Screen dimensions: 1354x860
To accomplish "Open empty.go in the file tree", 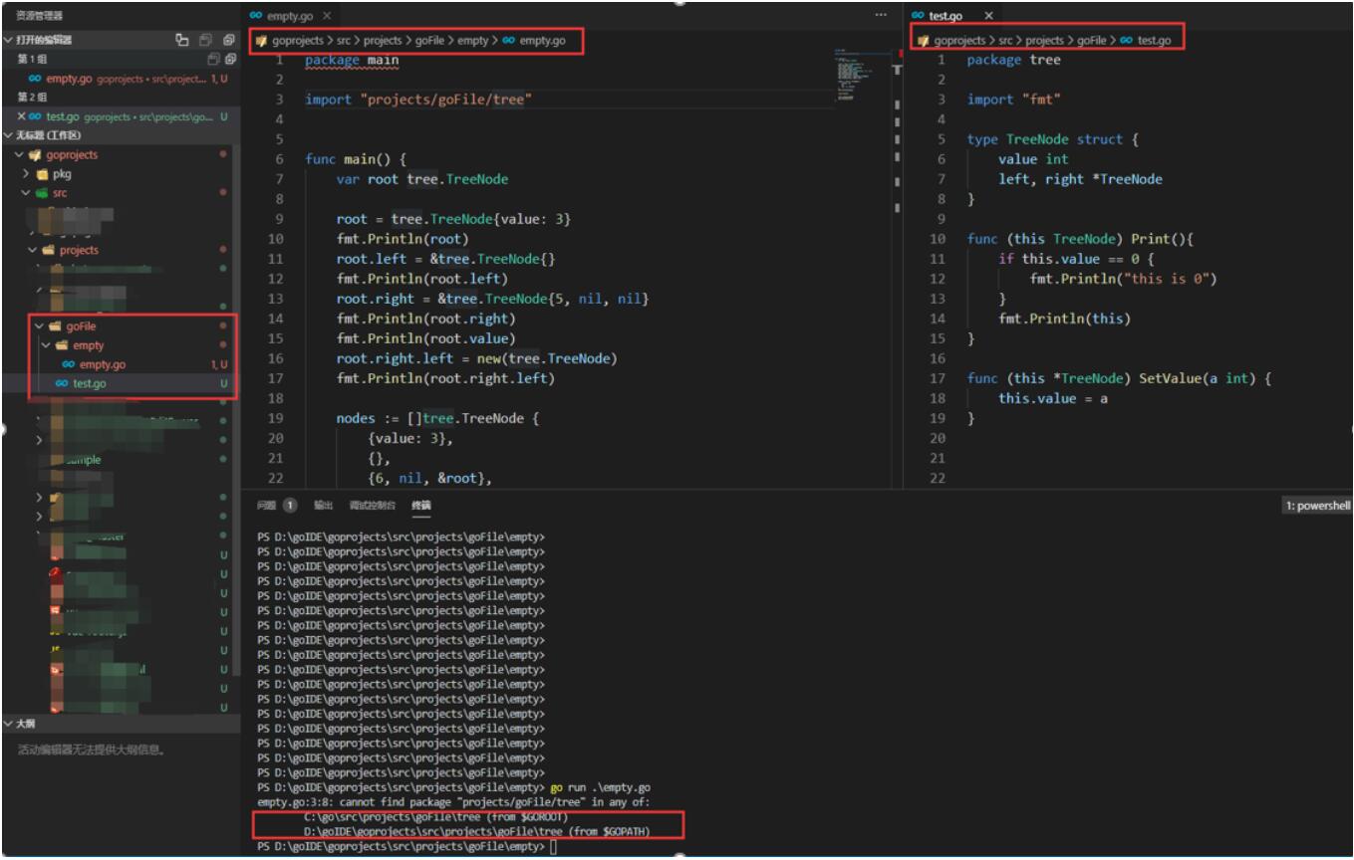I will [103, 364].
